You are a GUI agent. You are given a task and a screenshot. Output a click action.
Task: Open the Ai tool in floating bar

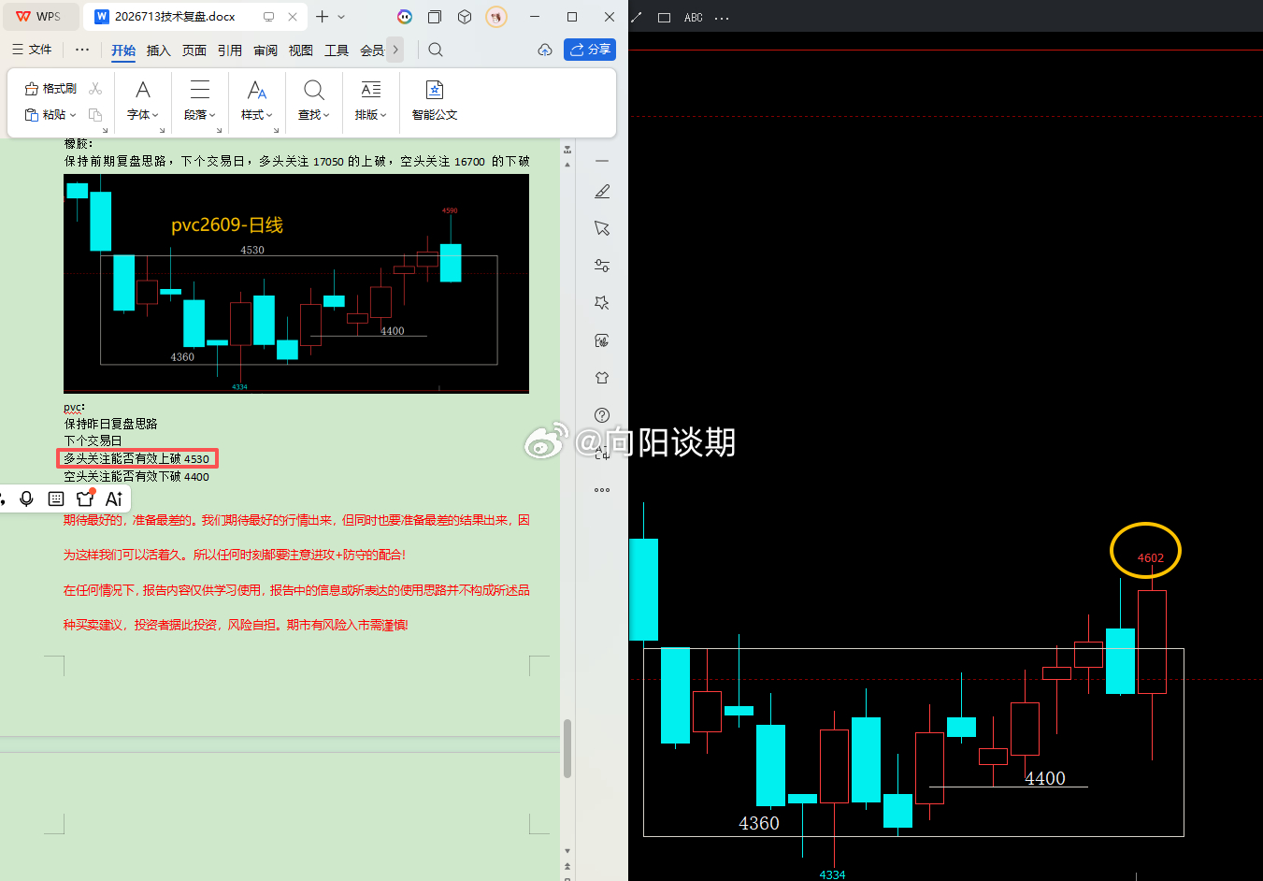114,498
